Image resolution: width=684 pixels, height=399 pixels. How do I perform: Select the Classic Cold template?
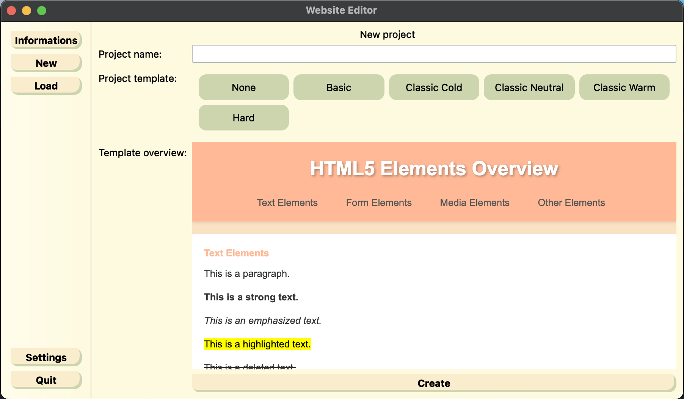434,87
